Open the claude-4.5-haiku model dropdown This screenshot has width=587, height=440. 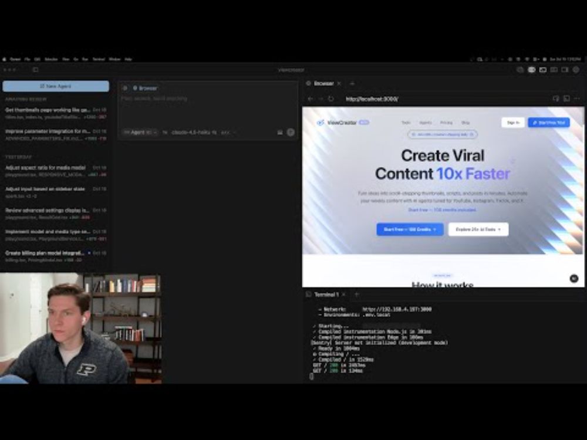pyautogui.click(x=194, y=133)
